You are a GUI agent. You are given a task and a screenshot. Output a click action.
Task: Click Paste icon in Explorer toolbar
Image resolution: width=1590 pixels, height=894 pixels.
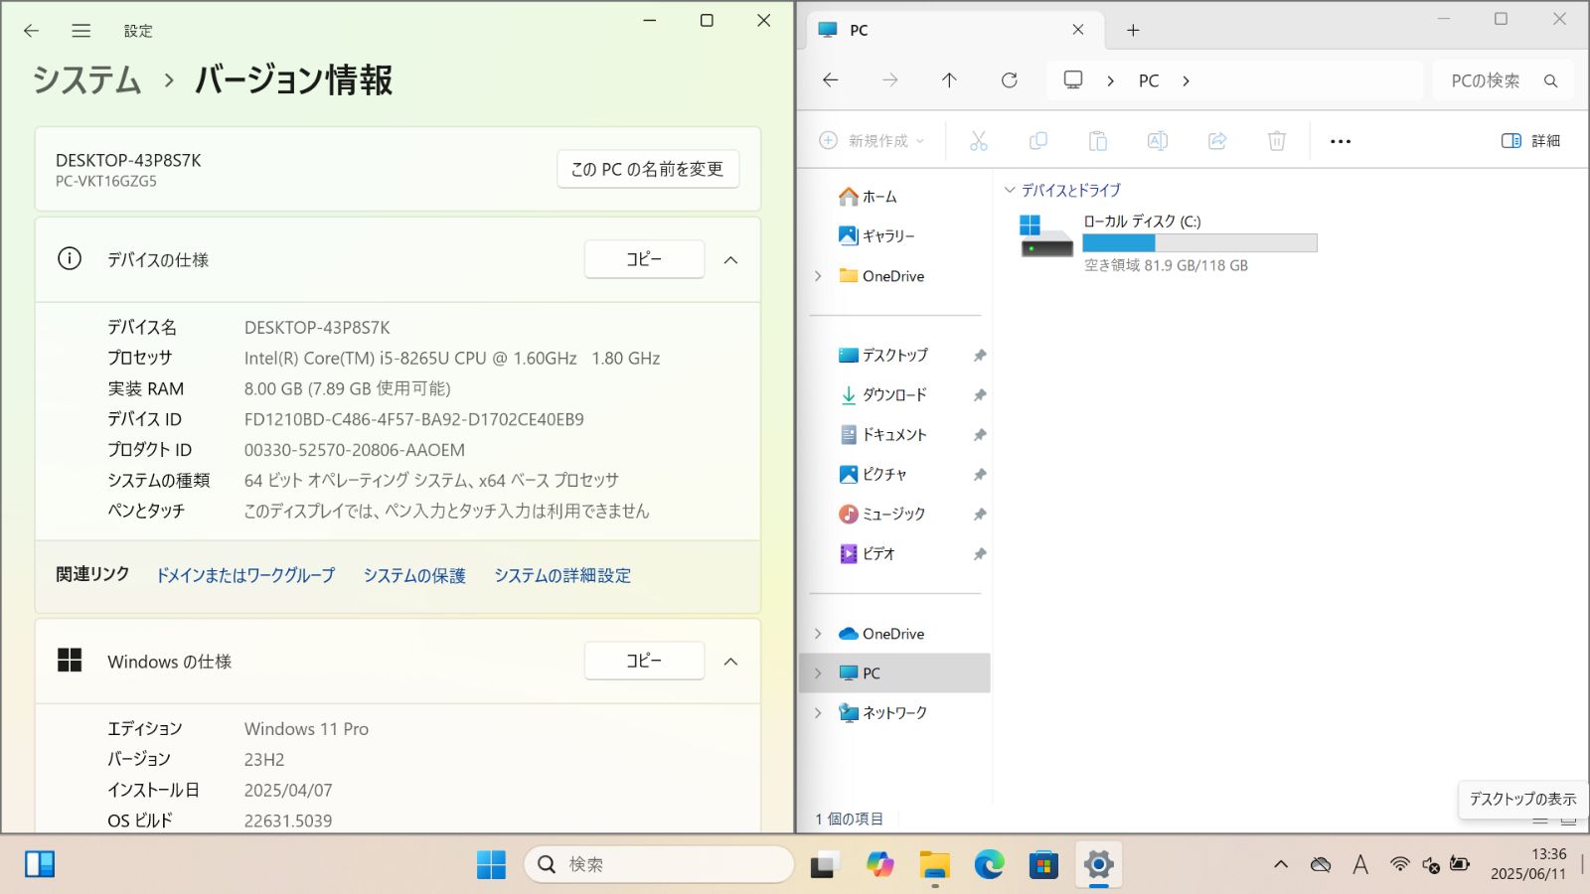coord(1098,141)
